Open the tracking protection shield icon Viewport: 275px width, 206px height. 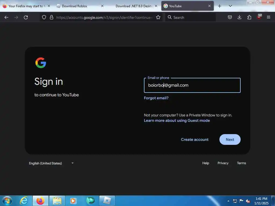44,17
